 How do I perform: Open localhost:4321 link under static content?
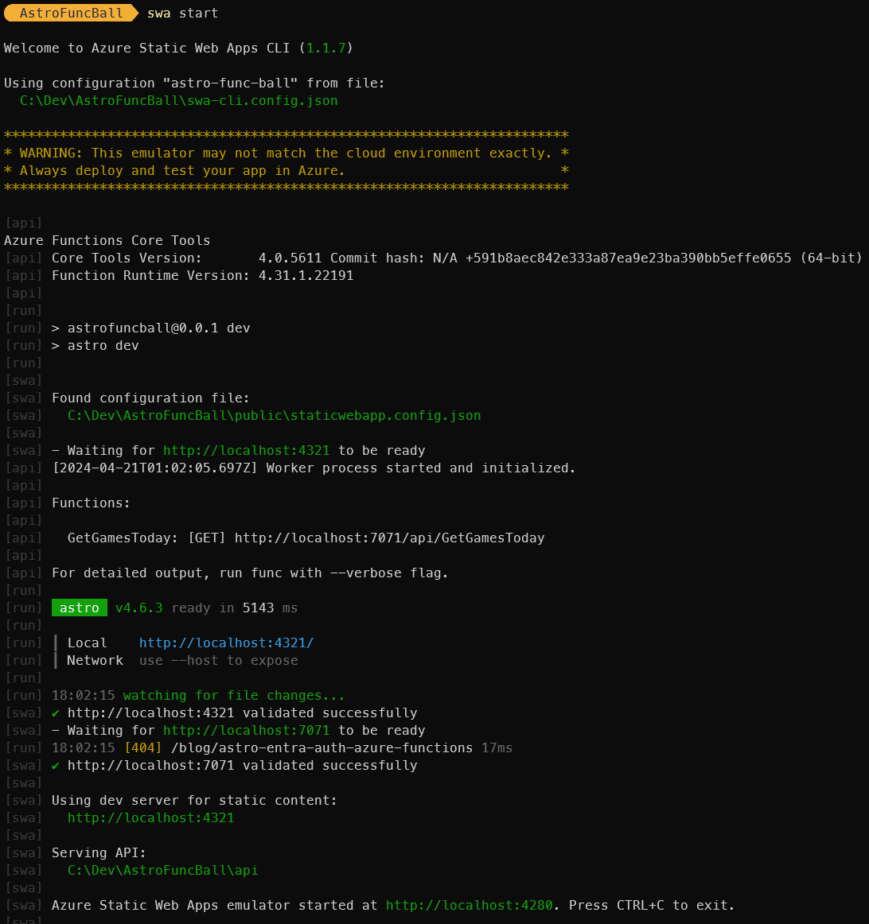pos(151,818)
